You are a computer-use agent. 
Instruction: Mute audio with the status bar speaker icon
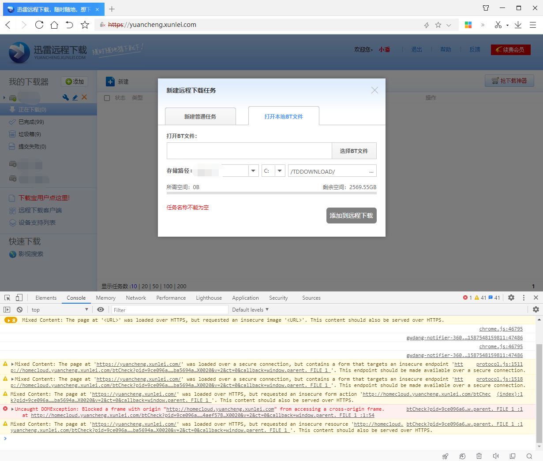[x=496, y=456]
